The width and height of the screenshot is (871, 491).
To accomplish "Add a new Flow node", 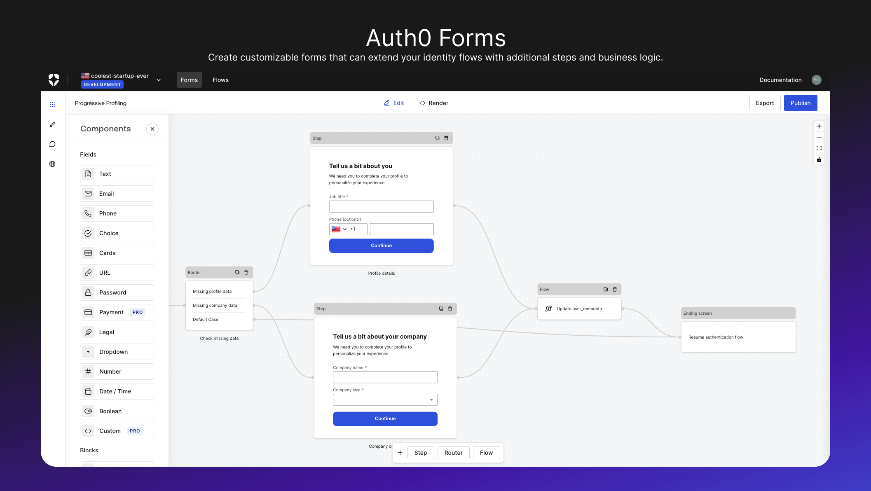I will (486, 453).
